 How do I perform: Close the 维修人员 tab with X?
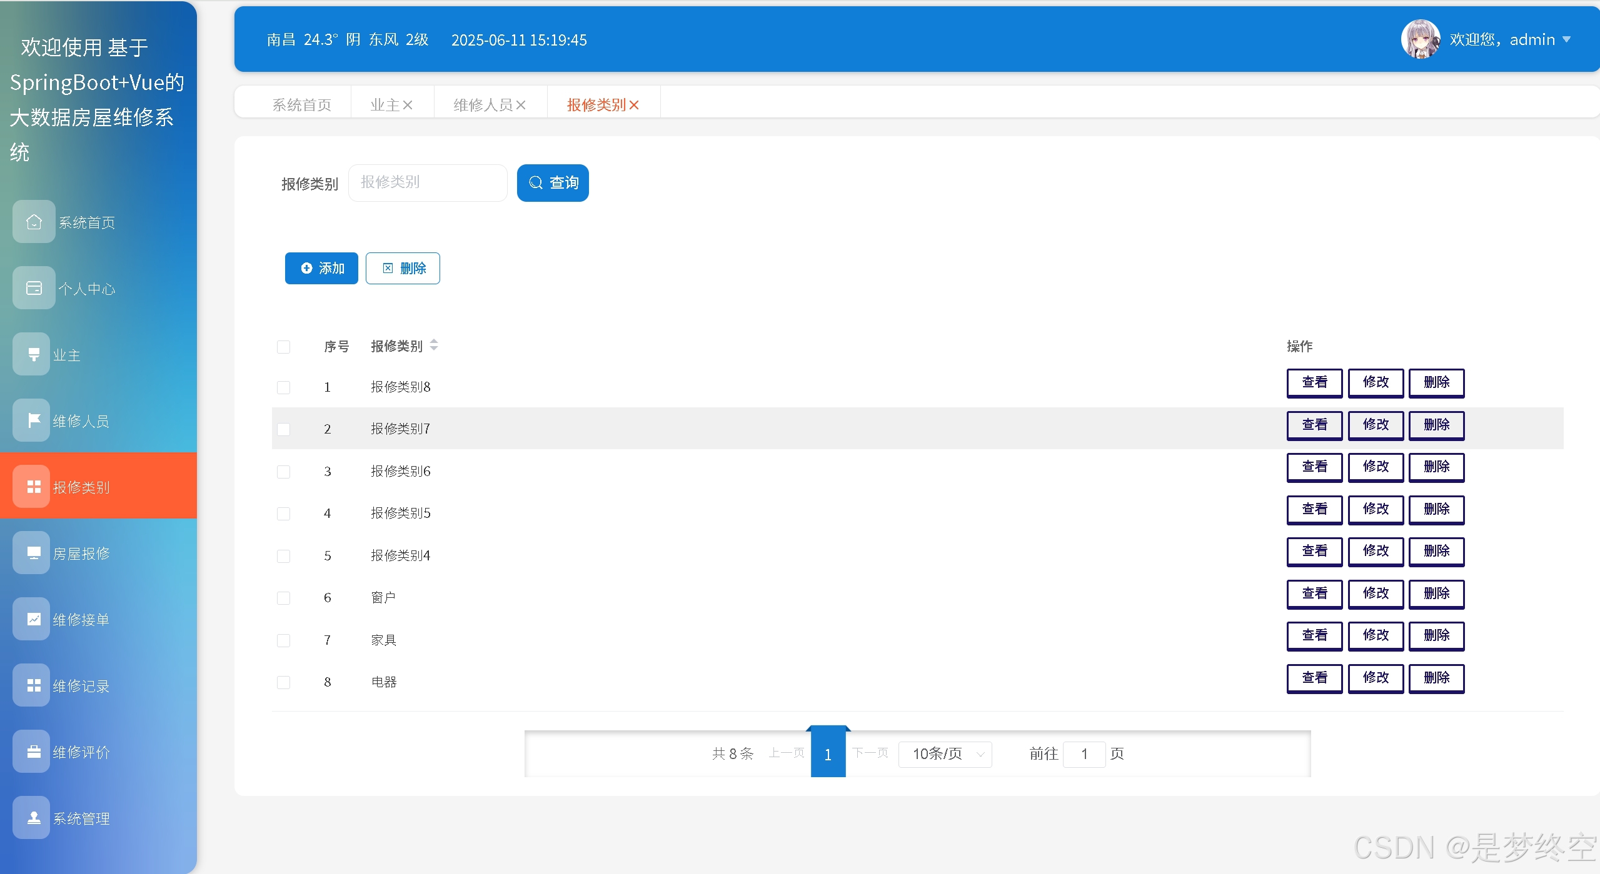[521, 105]
